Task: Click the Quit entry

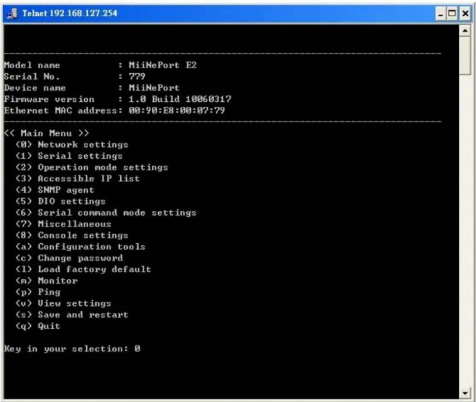Action: [38, 326]
